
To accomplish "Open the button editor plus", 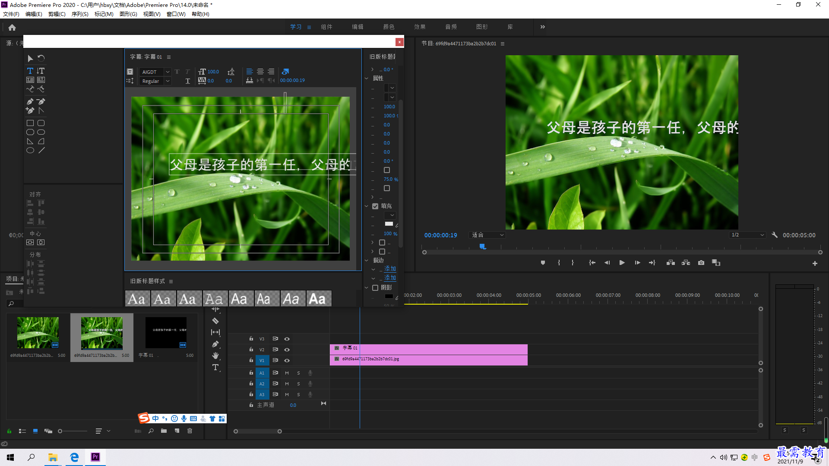I will coord(815,263).
